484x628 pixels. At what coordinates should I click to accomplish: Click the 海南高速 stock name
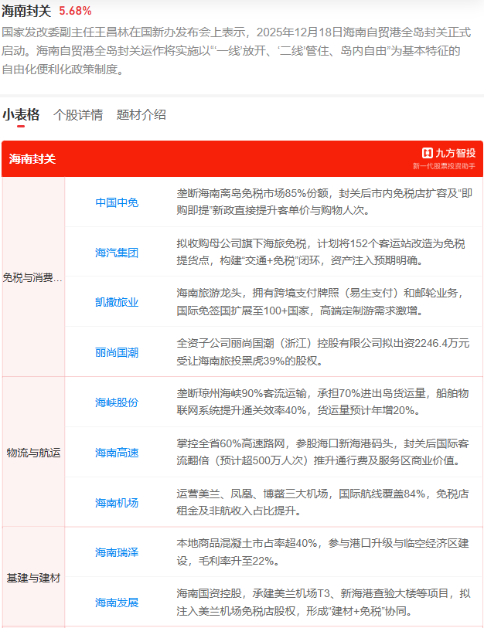tap(117, 453)
